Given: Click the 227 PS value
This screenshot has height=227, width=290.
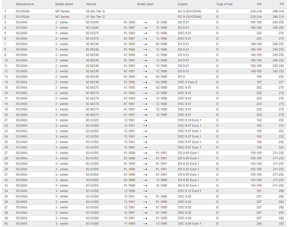Looking at the screenshot, I should (281, 82).
